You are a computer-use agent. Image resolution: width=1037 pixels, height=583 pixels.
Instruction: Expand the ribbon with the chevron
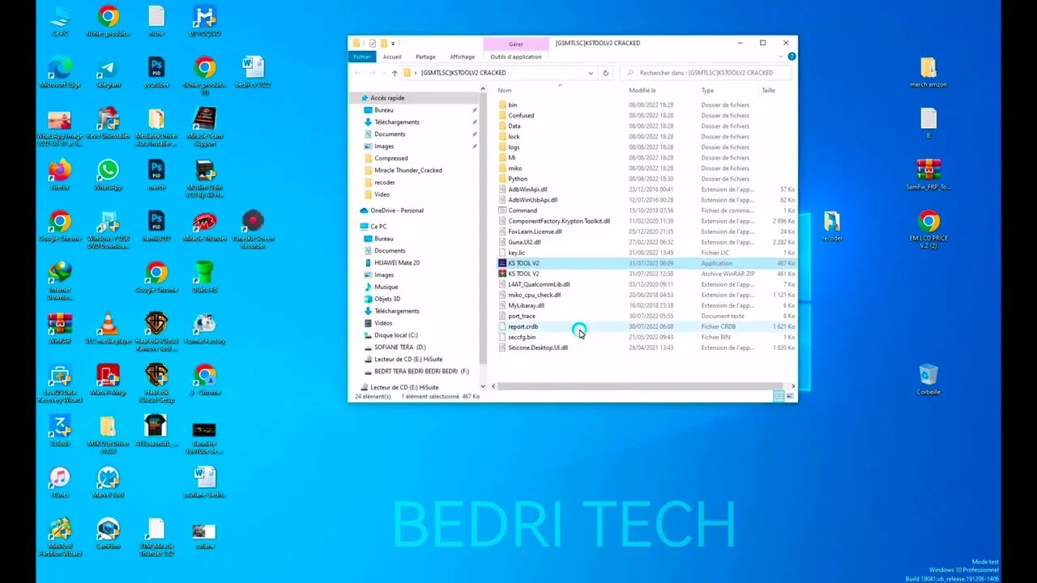781,57
